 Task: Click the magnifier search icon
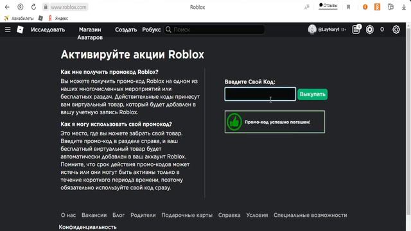coord(168,30)
